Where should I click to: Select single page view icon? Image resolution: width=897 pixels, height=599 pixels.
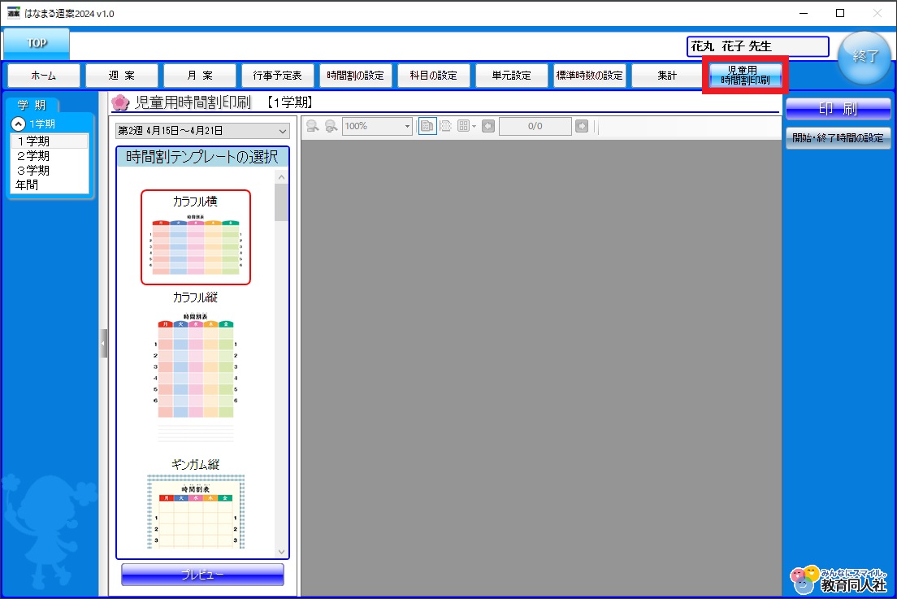pyautogui.click(x=427, y=126)
